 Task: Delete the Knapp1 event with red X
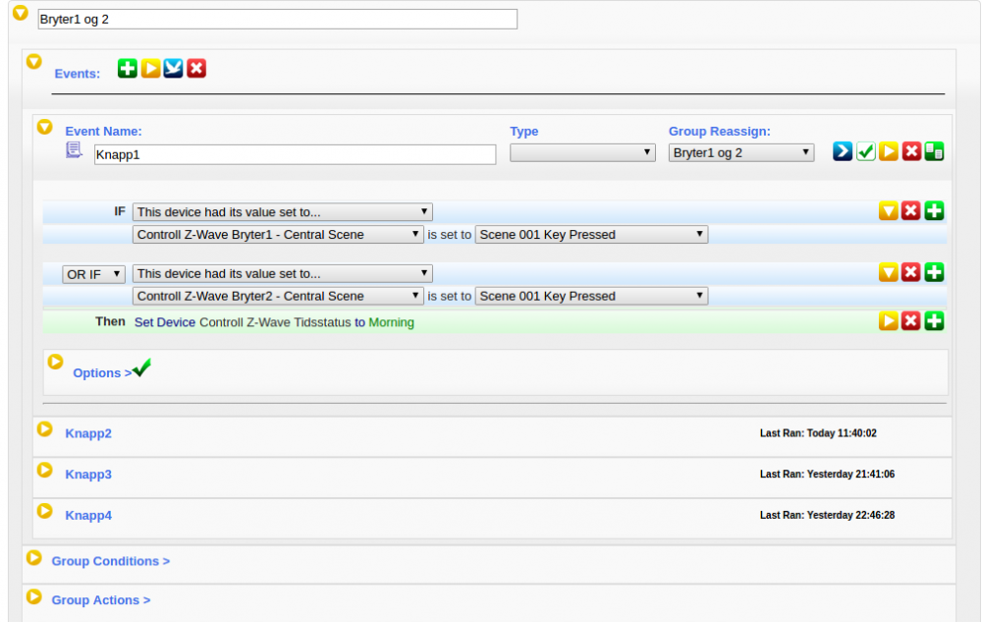coord(911,151)
